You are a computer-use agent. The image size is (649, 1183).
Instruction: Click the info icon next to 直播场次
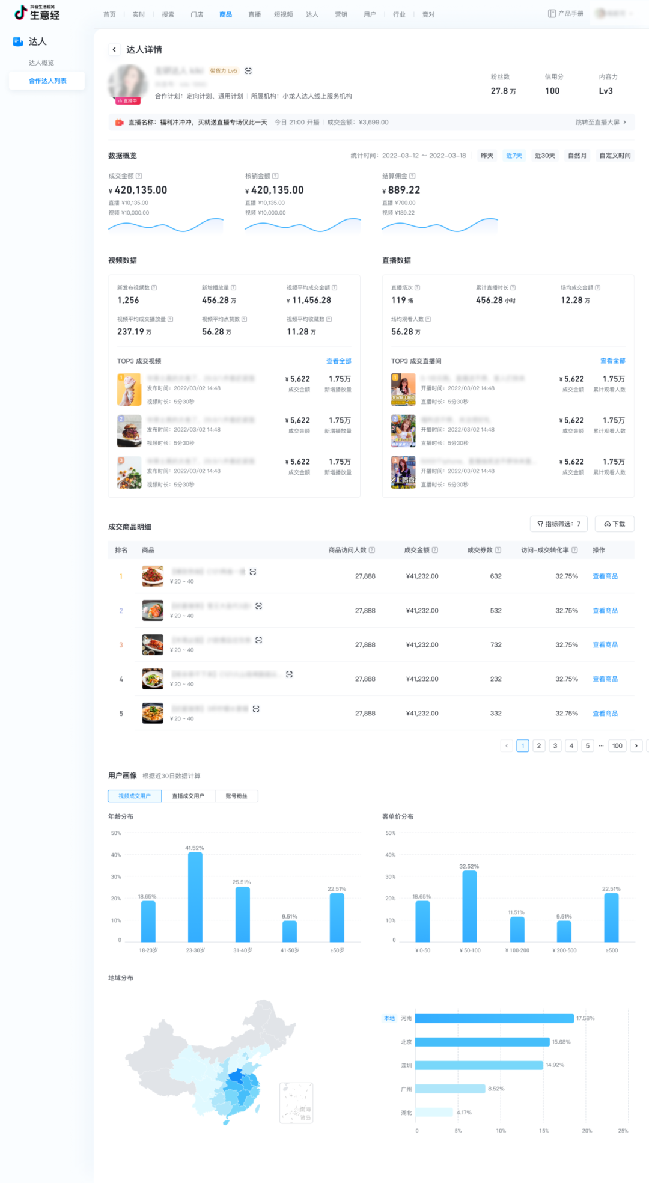pyautogui.click(x=418, y=288)
